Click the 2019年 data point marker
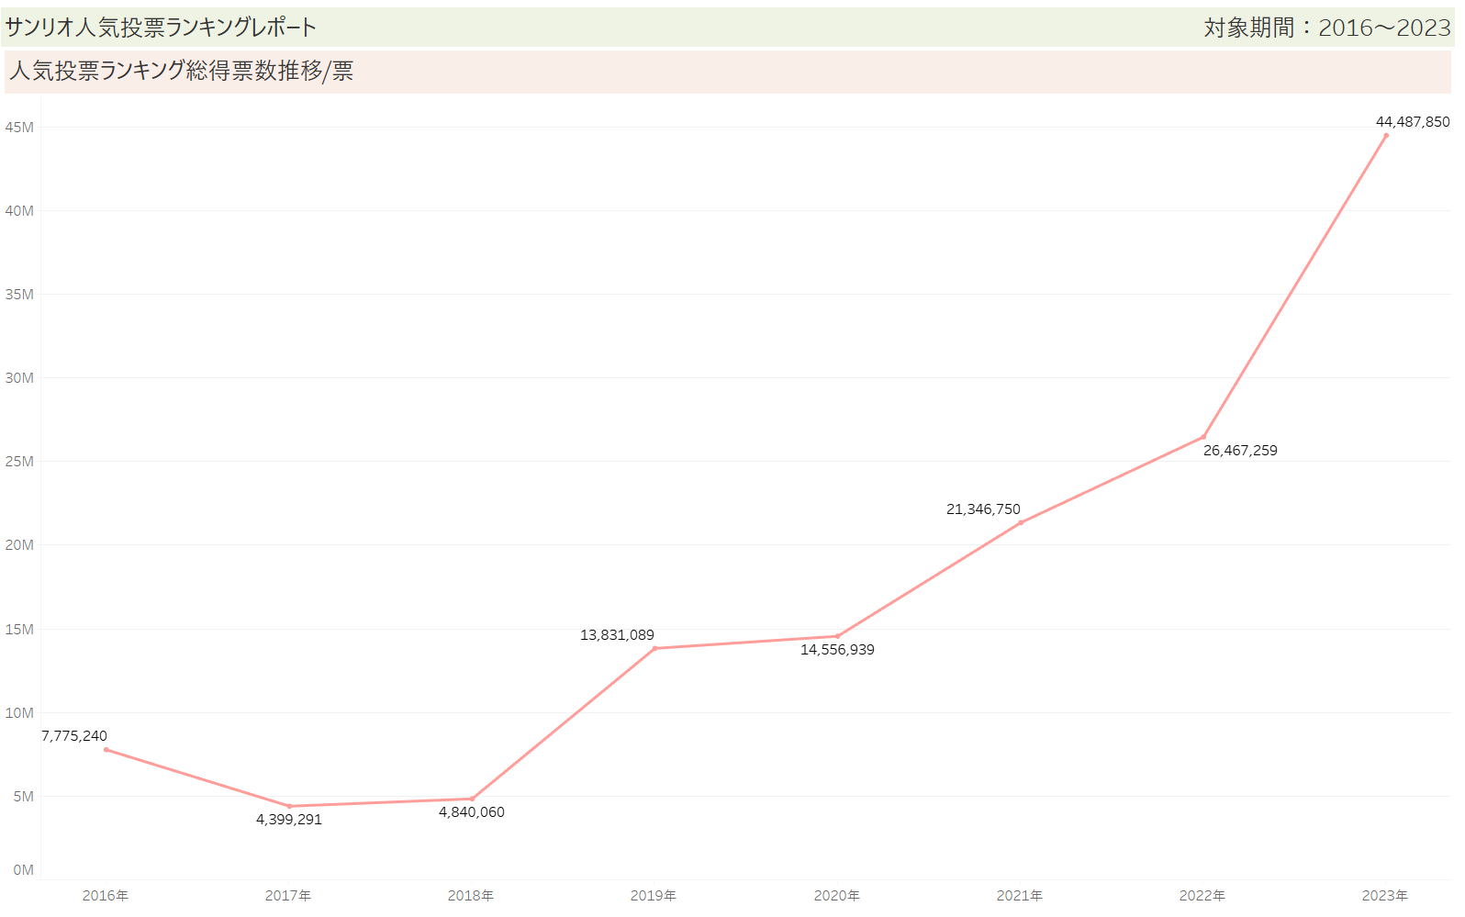 point(654,648)
